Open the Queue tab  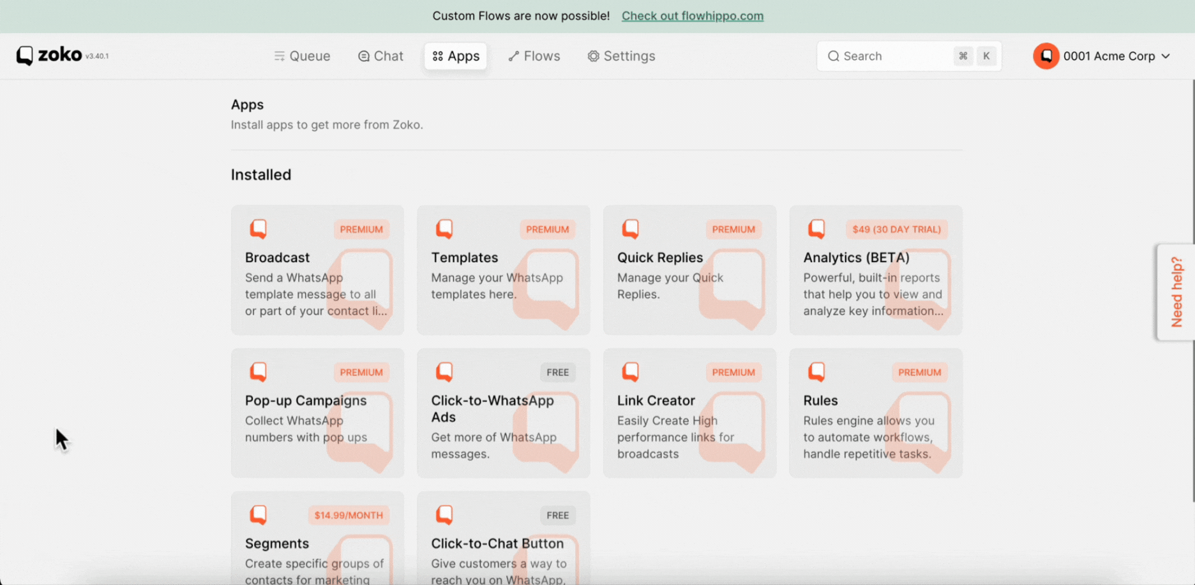(302, 56)
